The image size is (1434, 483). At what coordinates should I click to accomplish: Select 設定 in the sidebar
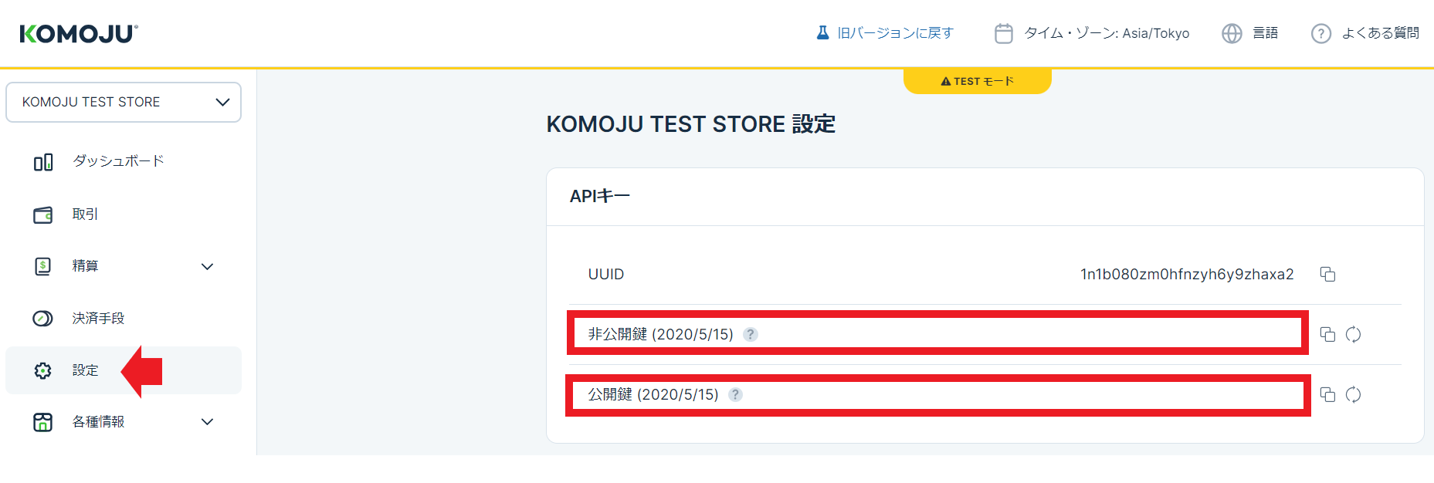85,370
